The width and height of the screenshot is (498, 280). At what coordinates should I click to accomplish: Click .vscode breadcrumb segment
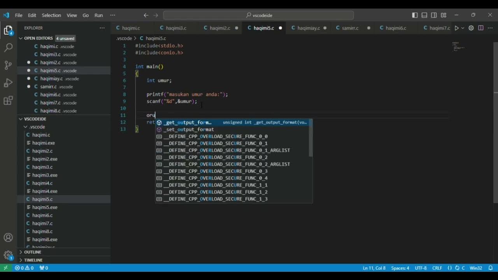(124, 38)
